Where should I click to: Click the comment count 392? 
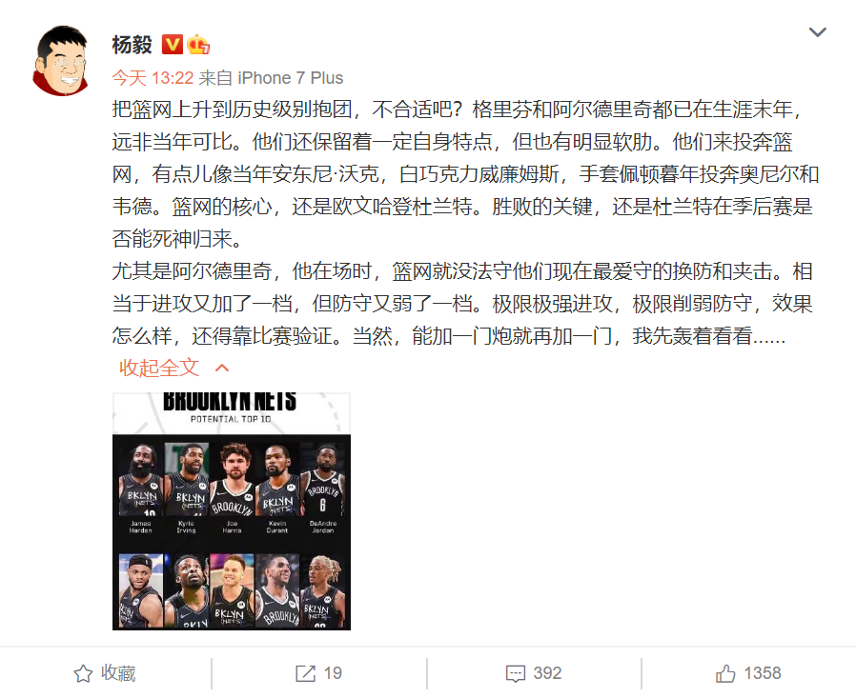[547, 673]
